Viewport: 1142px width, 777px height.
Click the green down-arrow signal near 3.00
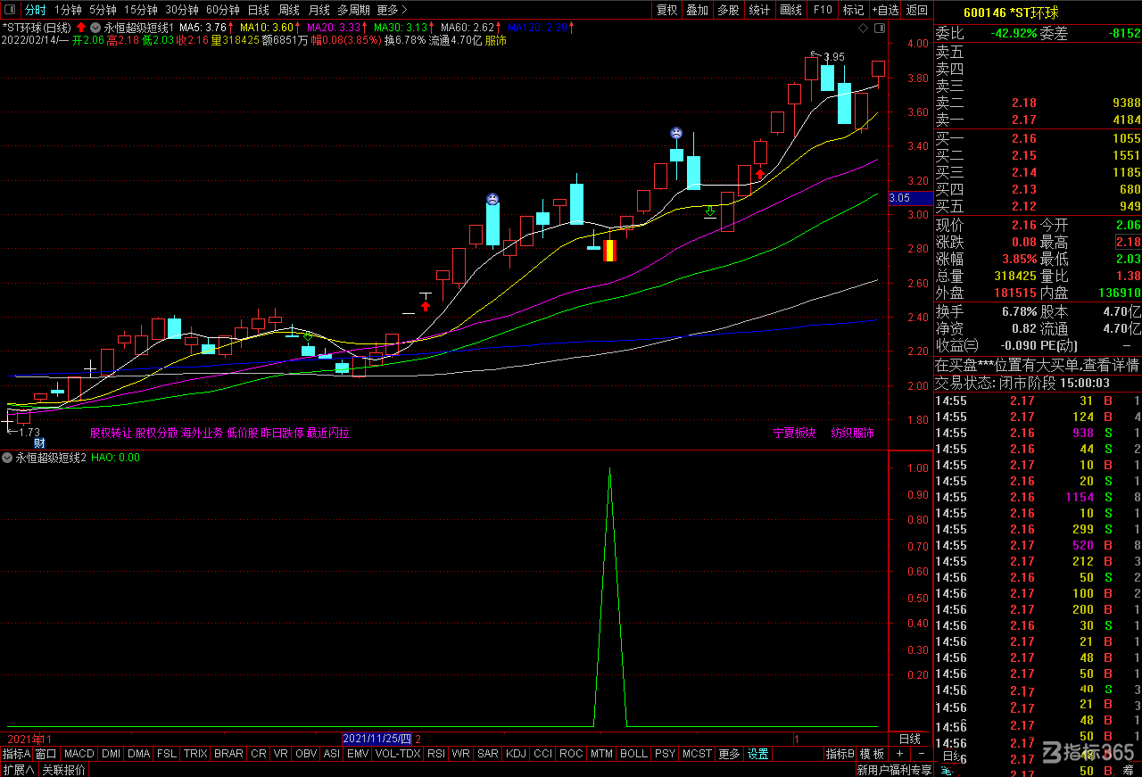[710, 211]
